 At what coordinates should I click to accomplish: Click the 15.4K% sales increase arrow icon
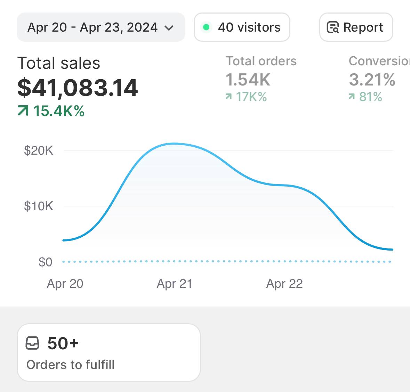(23, 111)
